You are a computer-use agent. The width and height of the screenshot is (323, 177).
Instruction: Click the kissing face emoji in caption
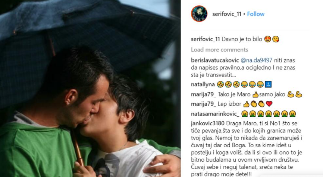click(x=276, y=39)
